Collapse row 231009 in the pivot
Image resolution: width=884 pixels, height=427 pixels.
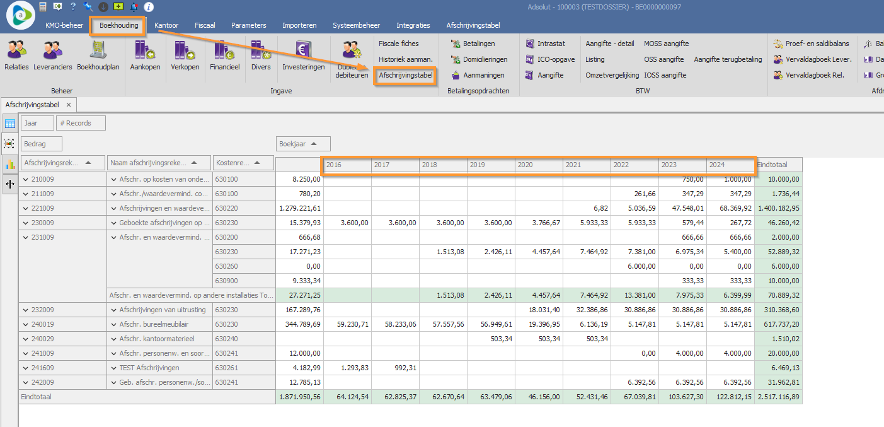coord(26,237)
